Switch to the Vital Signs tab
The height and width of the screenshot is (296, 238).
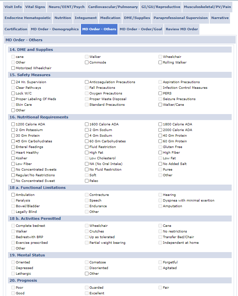[35, 7]
